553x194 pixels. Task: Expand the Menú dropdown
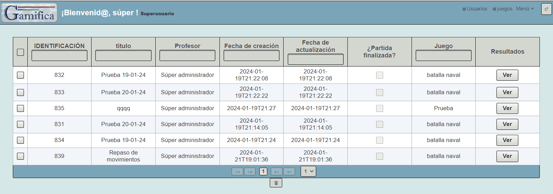[x=525, y=9]
